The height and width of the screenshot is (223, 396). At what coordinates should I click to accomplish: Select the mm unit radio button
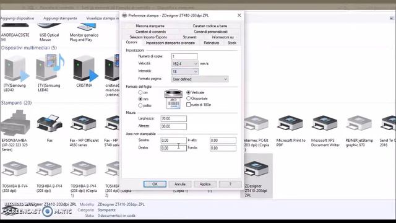click(140, 99)
